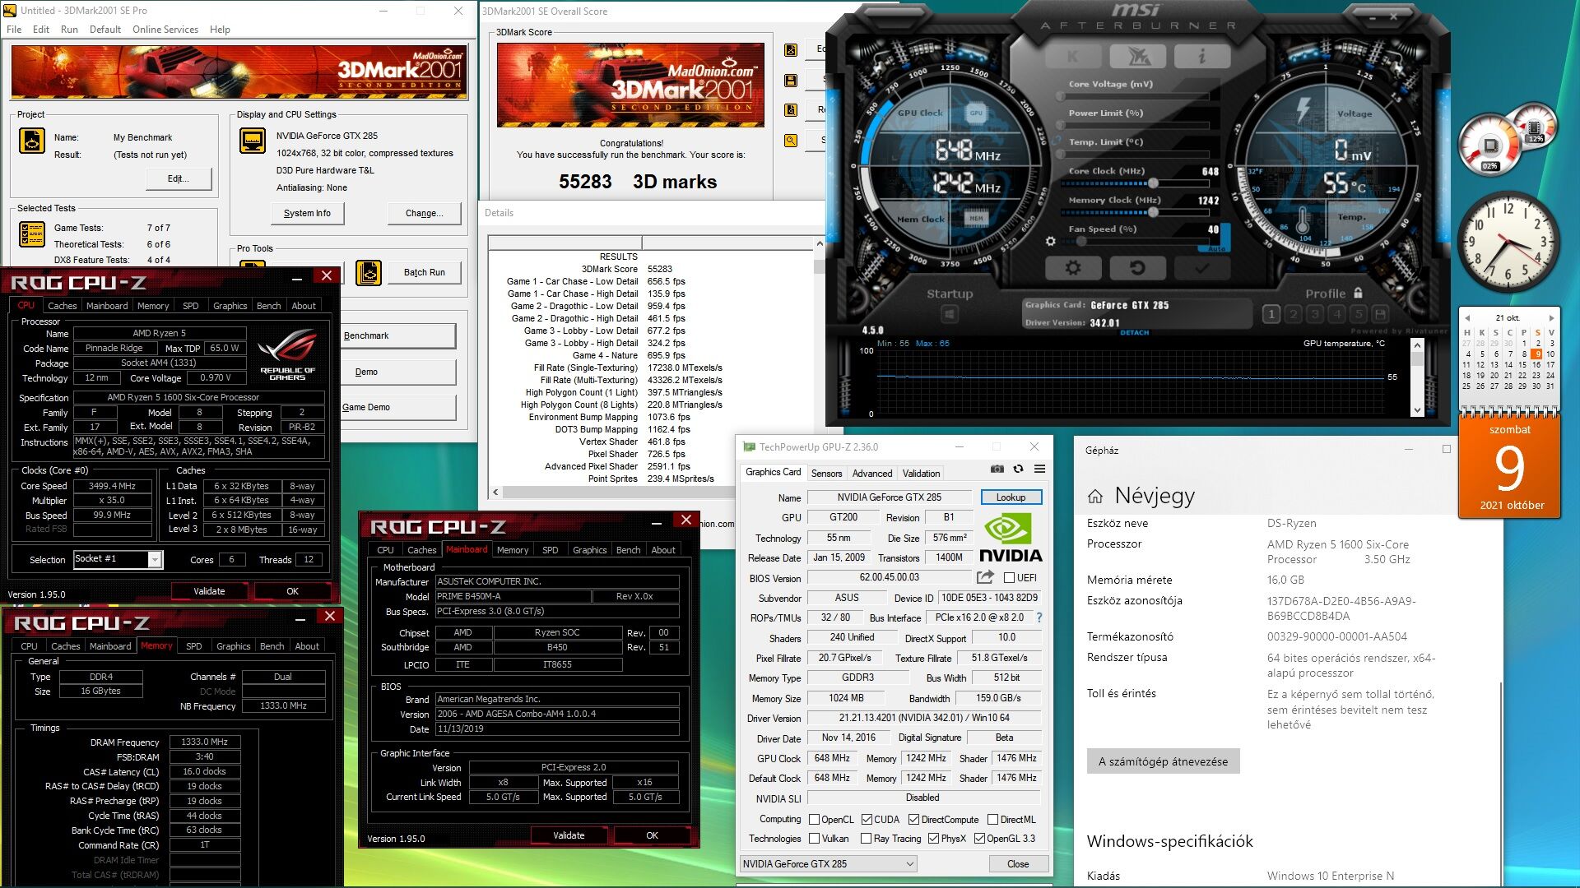Toggle OpenGL 3.3 checkbox in GPU-Z

[979, 839]
